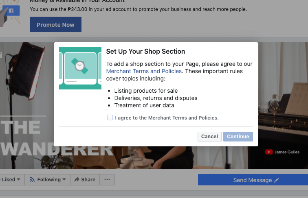This screenshot has height=198, width=308.
Task: Click the Liked dropdown arrow
Action: 19,180
